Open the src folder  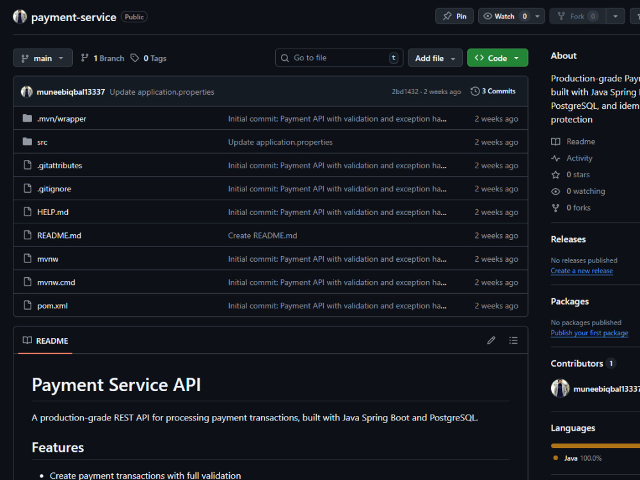coord(42,142)
